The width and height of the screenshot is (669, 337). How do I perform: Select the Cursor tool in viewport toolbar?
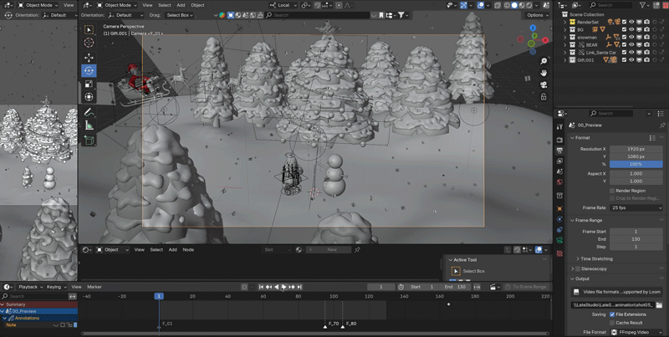coord(89,43)
